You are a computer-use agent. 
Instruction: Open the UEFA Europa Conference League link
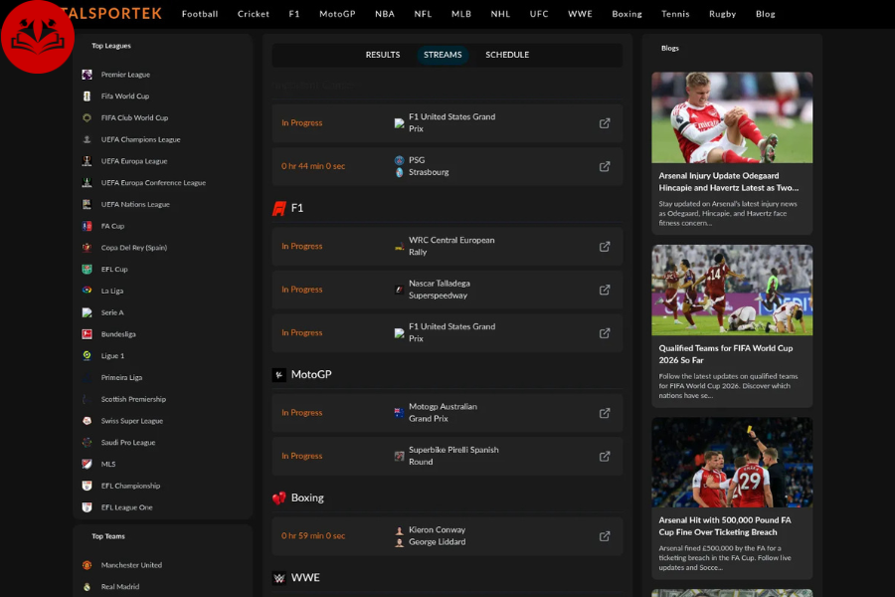(x=153, y=183)
